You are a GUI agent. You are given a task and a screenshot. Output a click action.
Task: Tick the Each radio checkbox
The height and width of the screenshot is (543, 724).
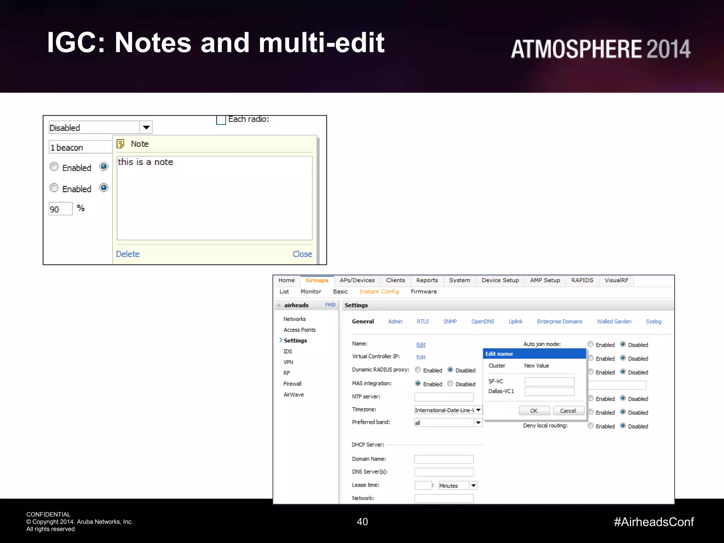221,120
